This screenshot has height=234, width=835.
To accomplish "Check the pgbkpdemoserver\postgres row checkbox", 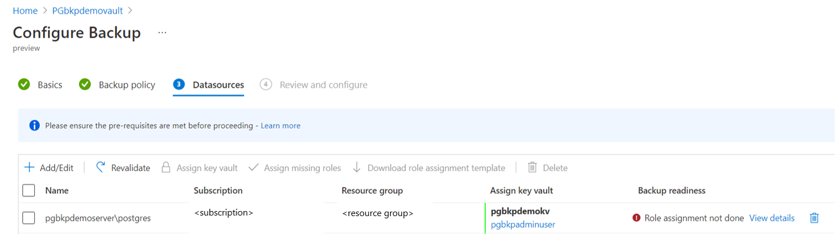I will (x=29, y=218).
